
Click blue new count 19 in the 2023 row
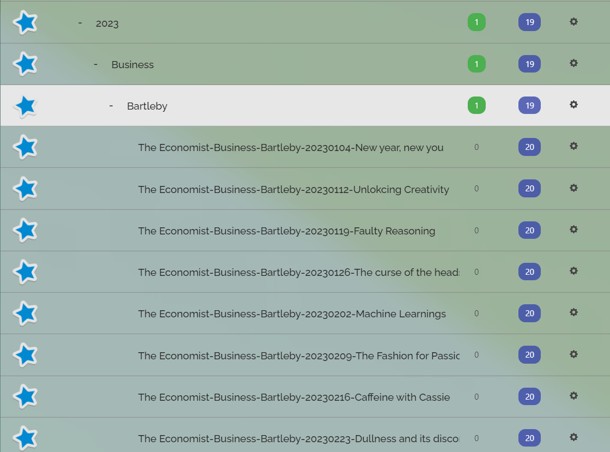click(x=529, y=22)
